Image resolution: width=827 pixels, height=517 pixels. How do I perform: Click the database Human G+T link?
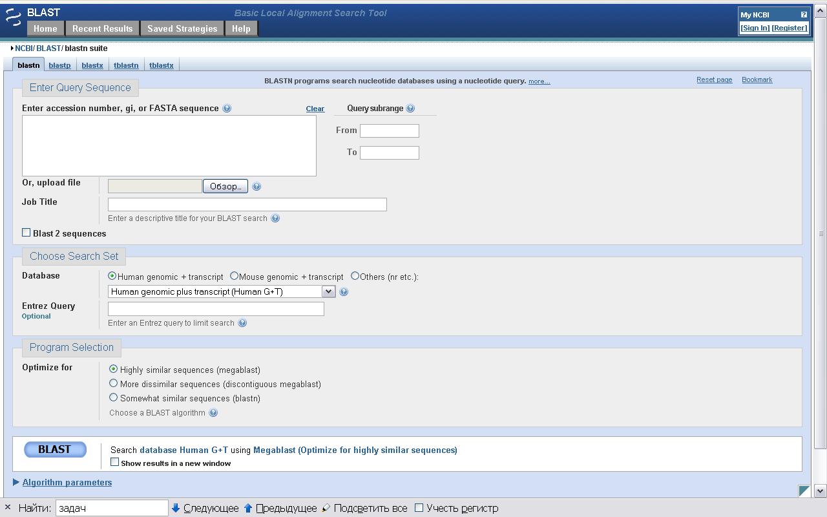coord(183,450)
